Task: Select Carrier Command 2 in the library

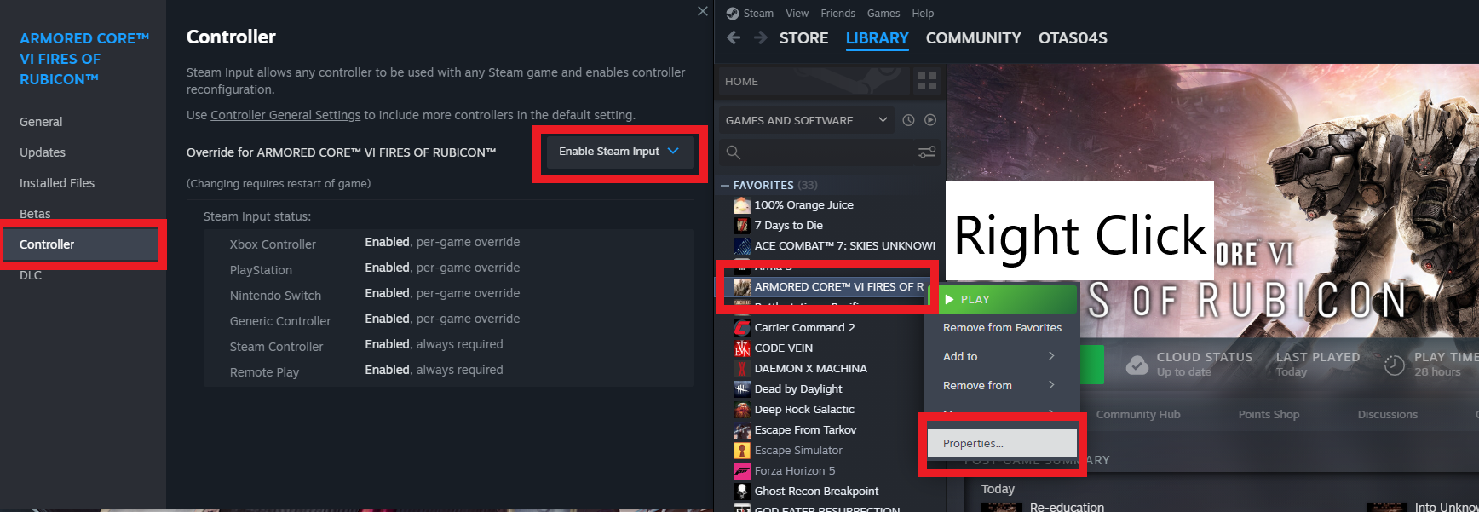Action: coord(804,327)
